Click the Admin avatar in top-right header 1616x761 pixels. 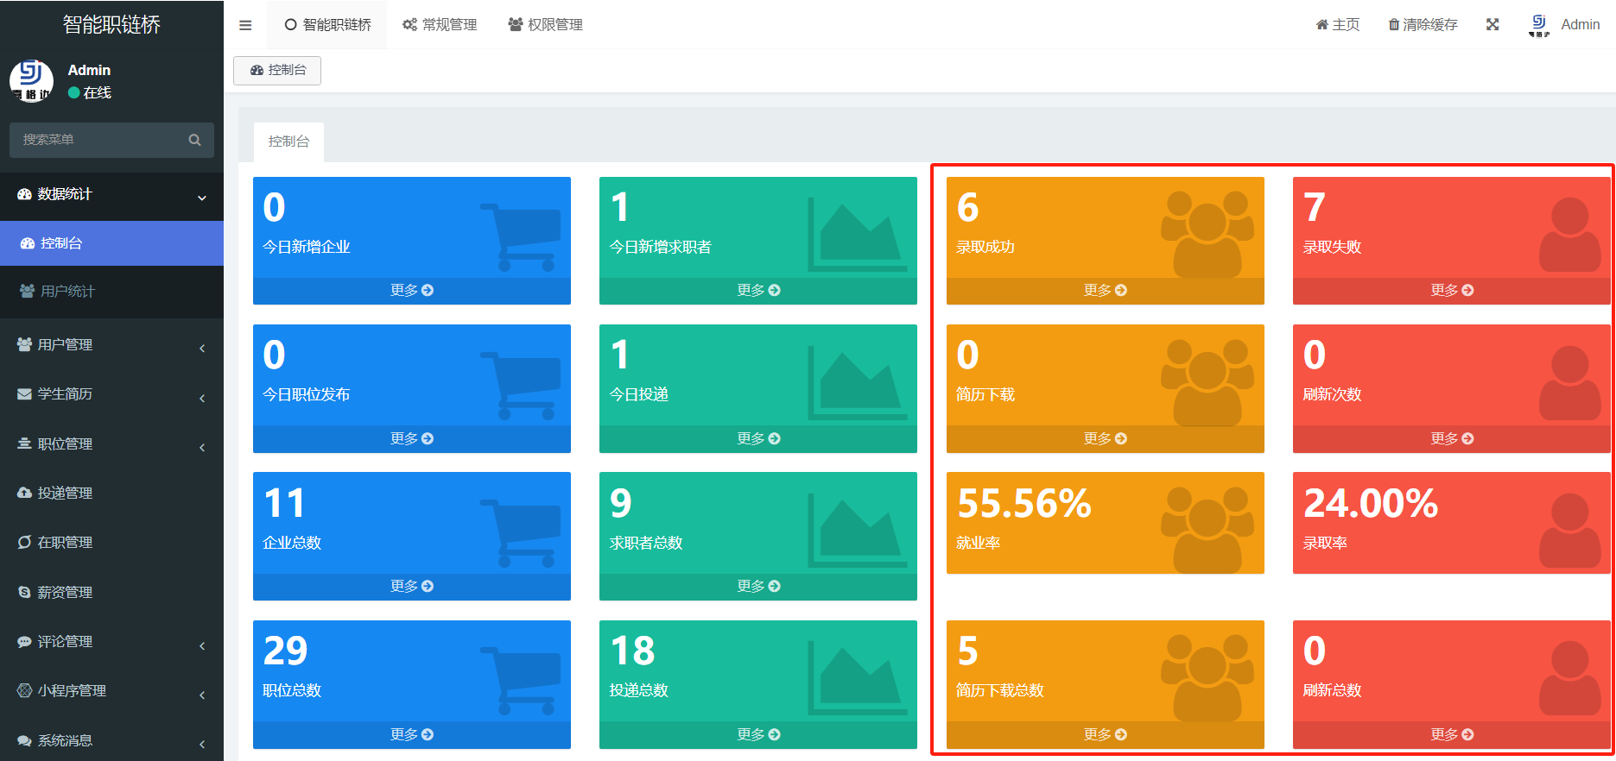1538,25
